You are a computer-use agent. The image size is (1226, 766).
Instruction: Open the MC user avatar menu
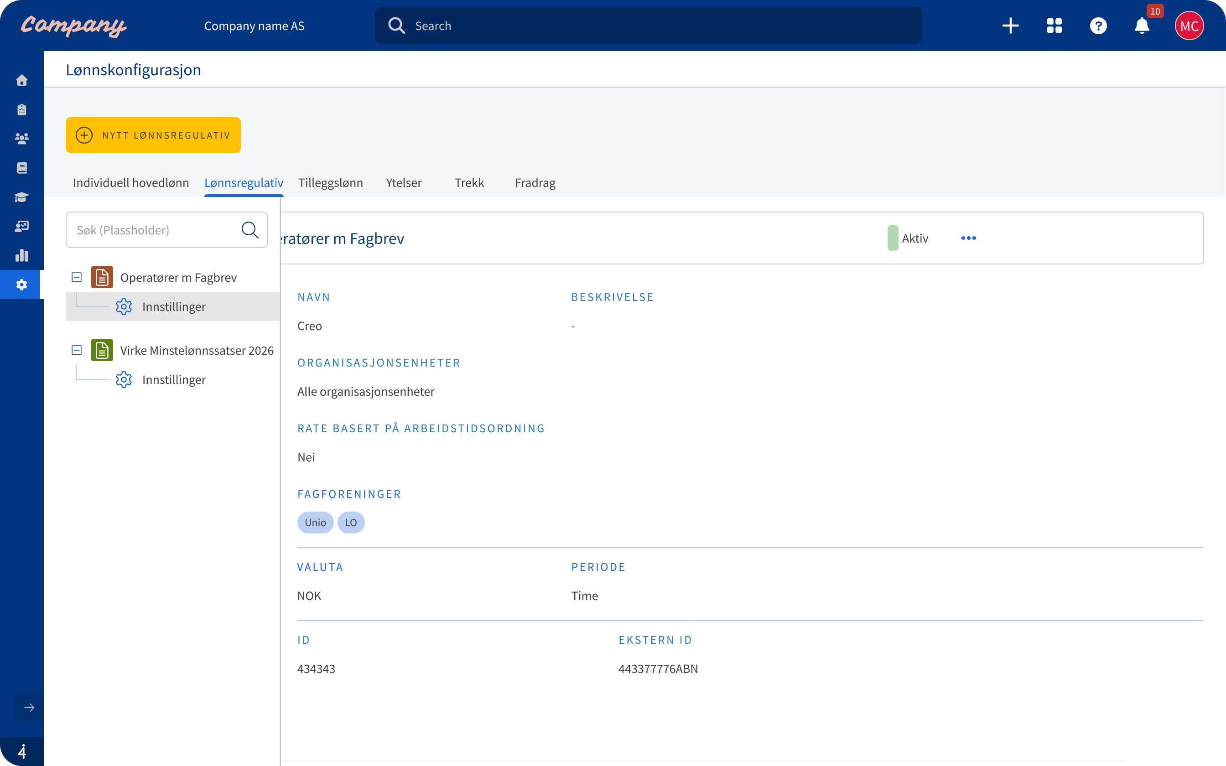tap(1189, 26)
